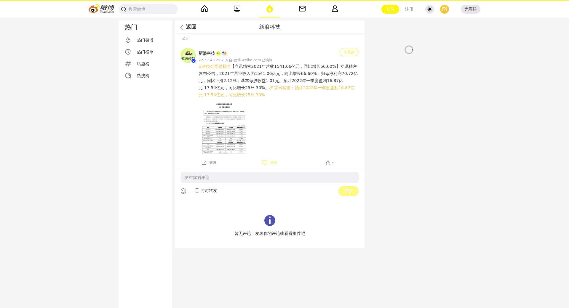Open 热搜榜 in the sidebar

145,76
